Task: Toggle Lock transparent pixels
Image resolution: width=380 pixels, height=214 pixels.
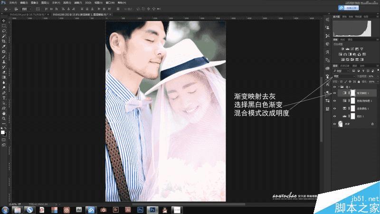Action: click(341, 82)
